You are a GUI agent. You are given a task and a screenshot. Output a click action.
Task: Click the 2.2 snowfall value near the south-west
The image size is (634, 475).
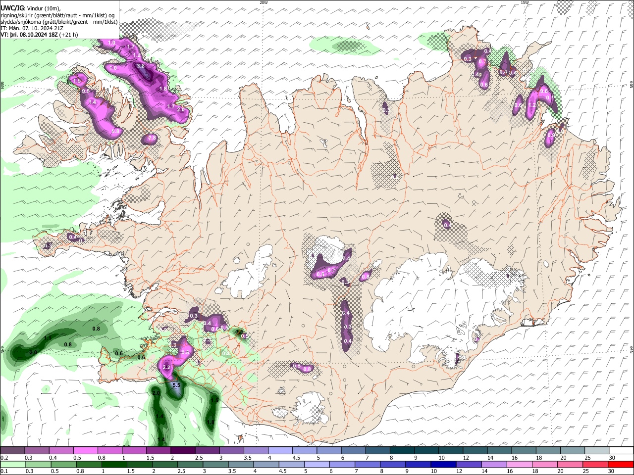166,368
